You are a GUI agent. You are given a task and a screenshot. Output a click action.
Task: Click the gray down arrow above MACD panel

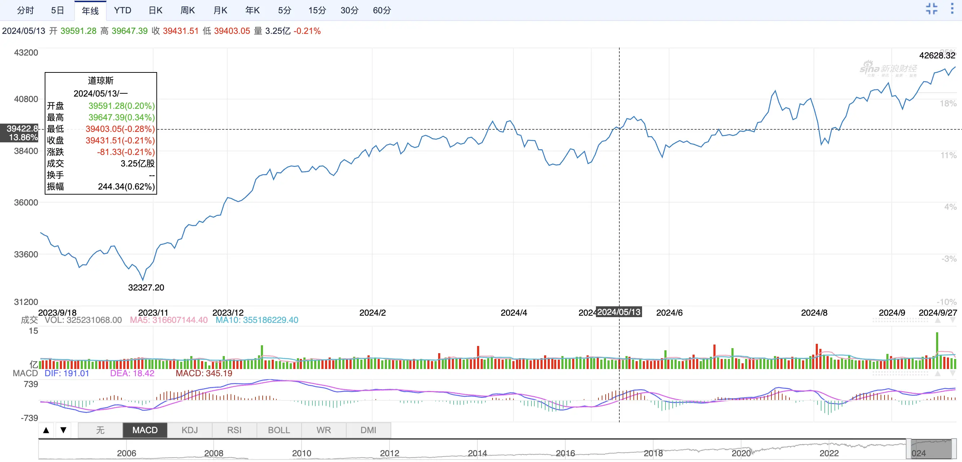953,373
